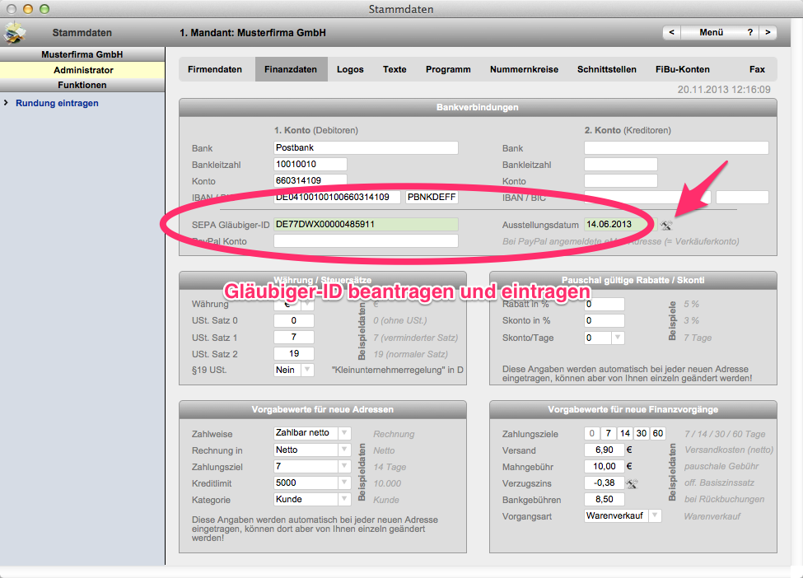The height and width of the screenshot is (578, 803).
Task: Switch to the Logos tab
Action: (350, 70)
